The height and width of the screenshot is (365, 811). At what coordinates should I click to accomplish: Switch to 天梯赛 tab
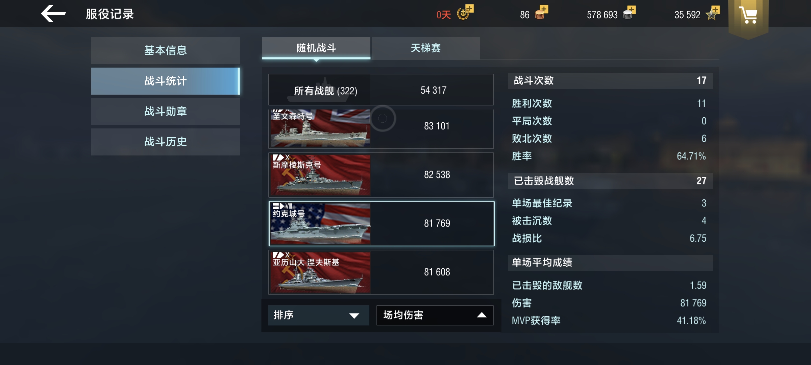[425, 48]
